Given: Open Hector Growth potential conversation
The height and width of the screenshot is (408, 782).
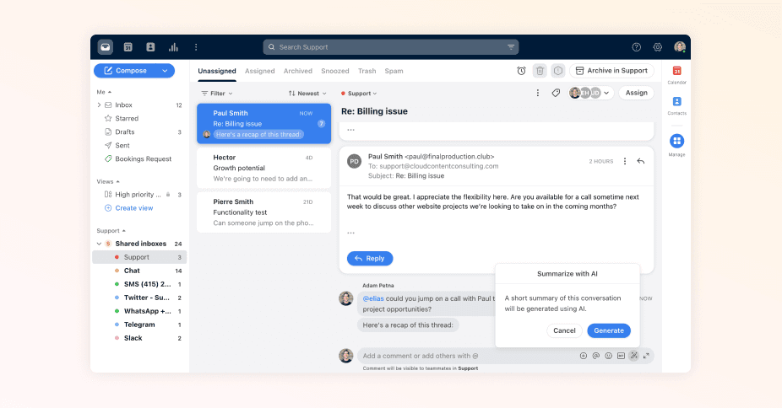Looking at the screenshot, I should [263, 168].
